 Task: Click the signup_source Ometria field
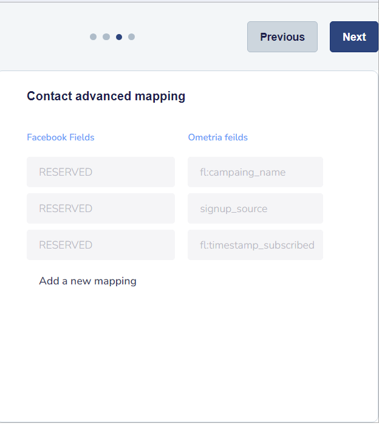pyautogui.click(x=255, y=208)
